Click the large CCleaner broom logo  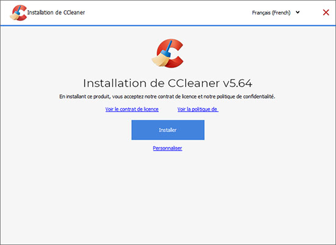[167, 54]
